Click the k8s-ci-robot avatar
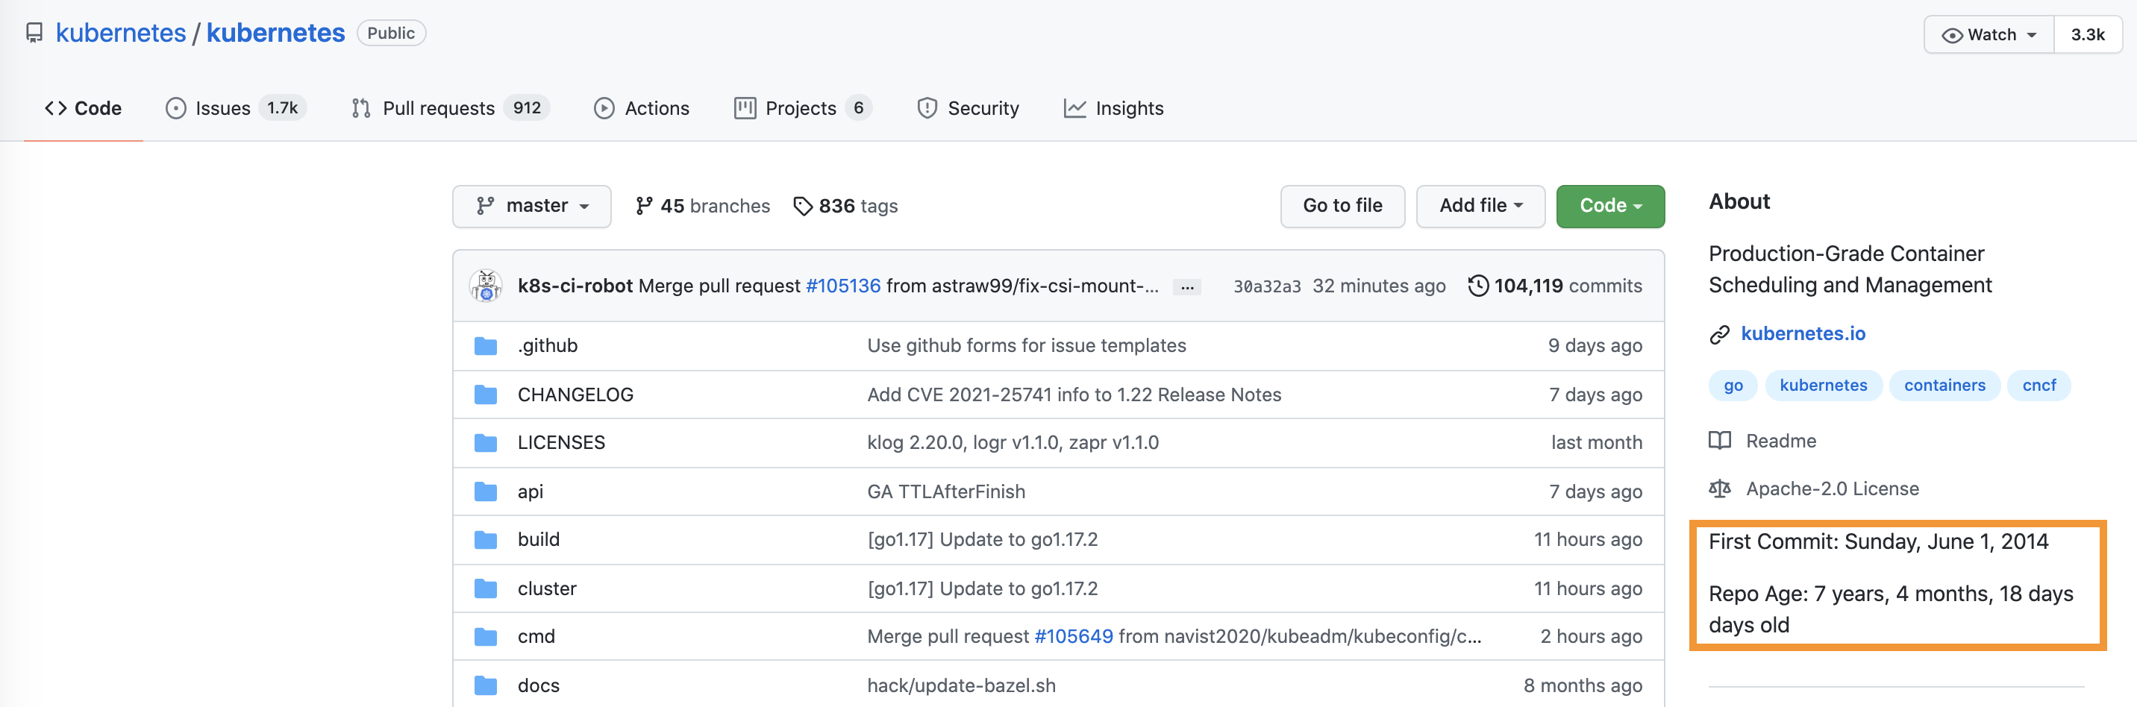2137x707 pixels. 485,286
